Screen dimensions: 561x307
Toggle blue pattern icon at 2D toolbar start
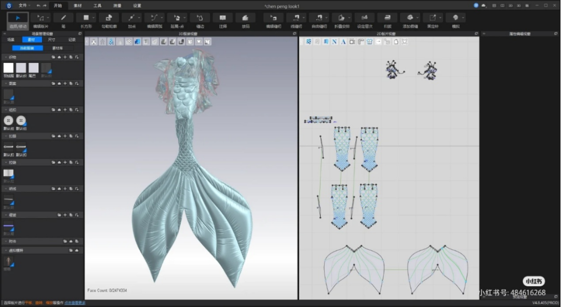pos(309,42)
